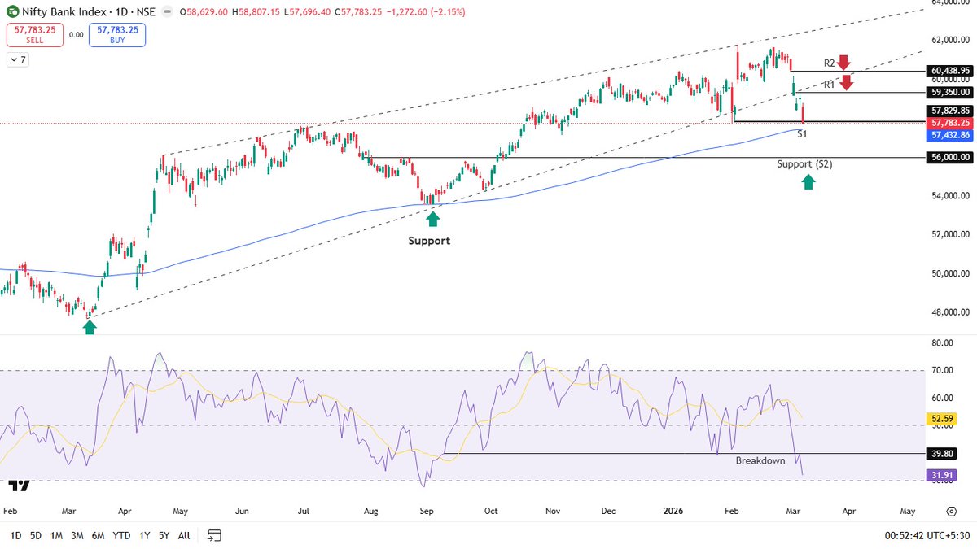Viewport: 977px width, 549px height.
Task: Click the 59,350.00 R1 price label
Action: click(949, 92)
